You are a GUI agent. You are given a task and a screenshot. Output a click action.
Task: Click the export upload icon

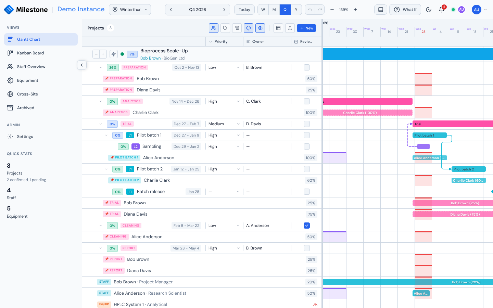tap(290, 28)
